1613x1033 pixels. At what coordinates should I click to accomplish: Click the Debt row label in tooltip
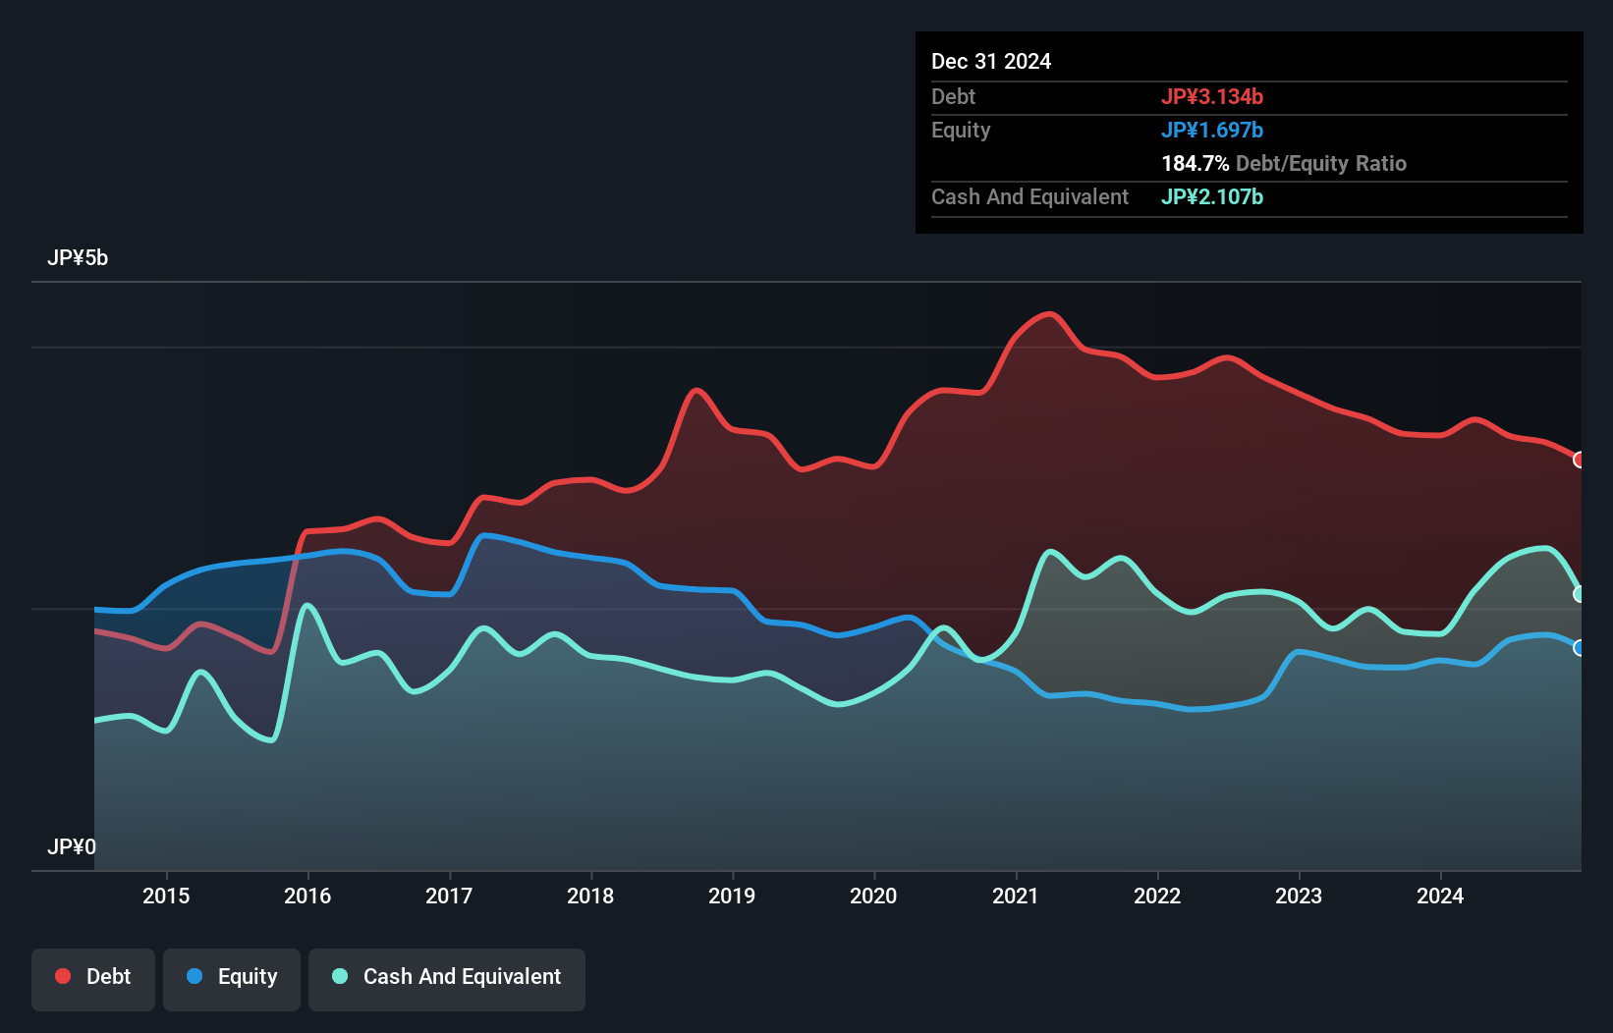click(953, 96)
